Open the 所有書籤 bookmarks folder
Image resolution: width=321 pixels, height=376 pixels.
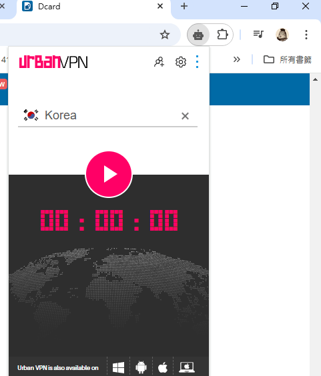[288, 59]
